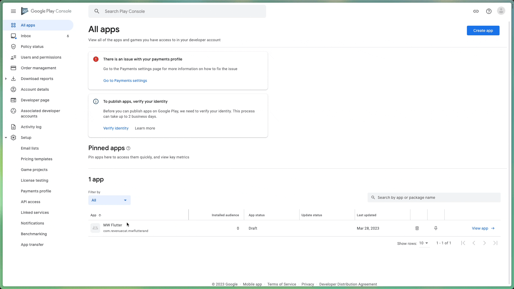Click View app for MW Flutter
This screenshot has height=289, width=514.
click(483, 228)
